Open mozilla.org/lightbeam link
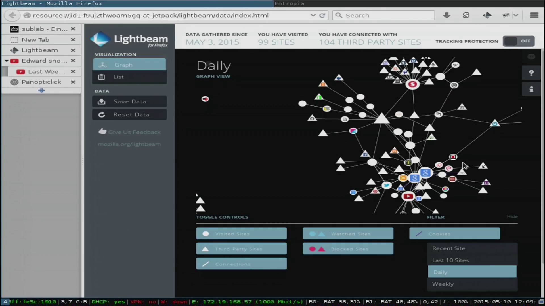 point(129,144)
